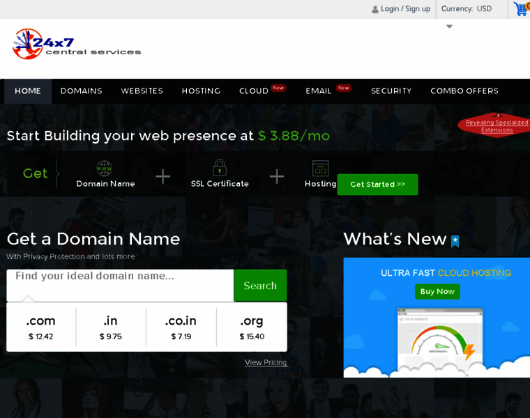Click the New badge next to CLOUD
This screenshot has width=530, height=418.
(278, 88)
